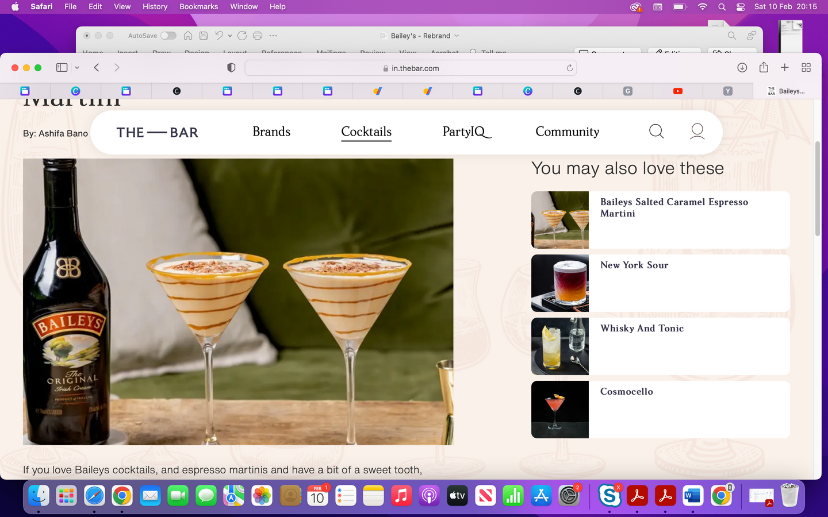Viewport: 828px width, 517px height.
Task: Click the Safari vertical scrollbar thumb
Action: (817, 188)
